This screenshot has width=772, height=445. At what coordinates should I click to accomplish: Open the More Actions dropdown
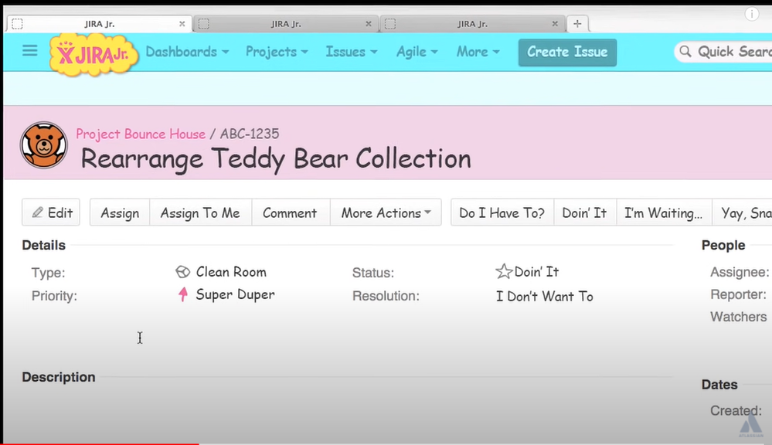[386, 212]
